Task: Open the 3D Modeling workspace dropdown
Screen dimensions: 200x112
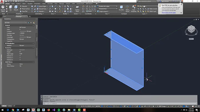Action: tap(35, 1)
